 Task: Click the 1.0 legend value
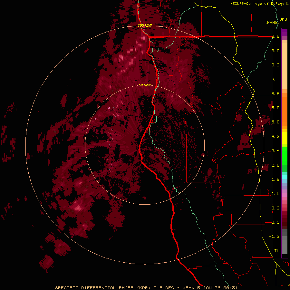[275, 193]
